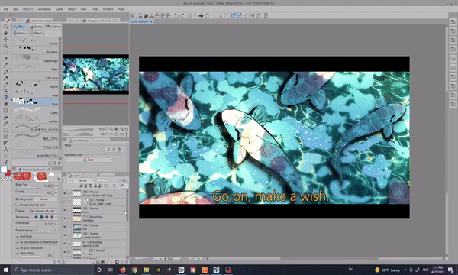Delete sub tool with trash icon

60,163
